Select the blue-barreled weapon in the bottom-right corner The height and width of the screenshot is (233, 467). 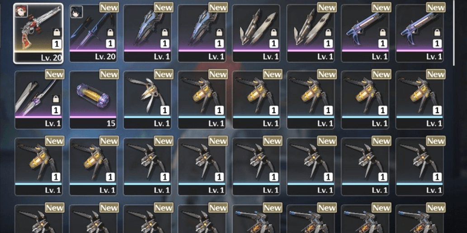[420, 219]
